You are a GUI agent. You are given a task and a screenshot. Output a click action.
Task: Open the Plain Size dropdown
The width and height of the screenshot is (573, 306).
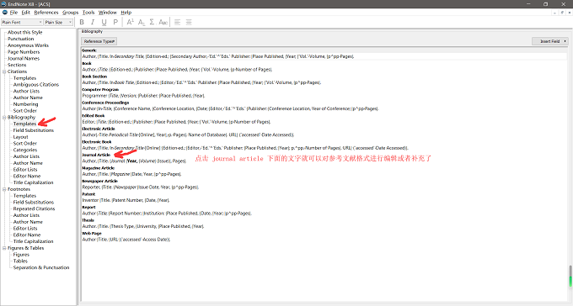(58, 22)
